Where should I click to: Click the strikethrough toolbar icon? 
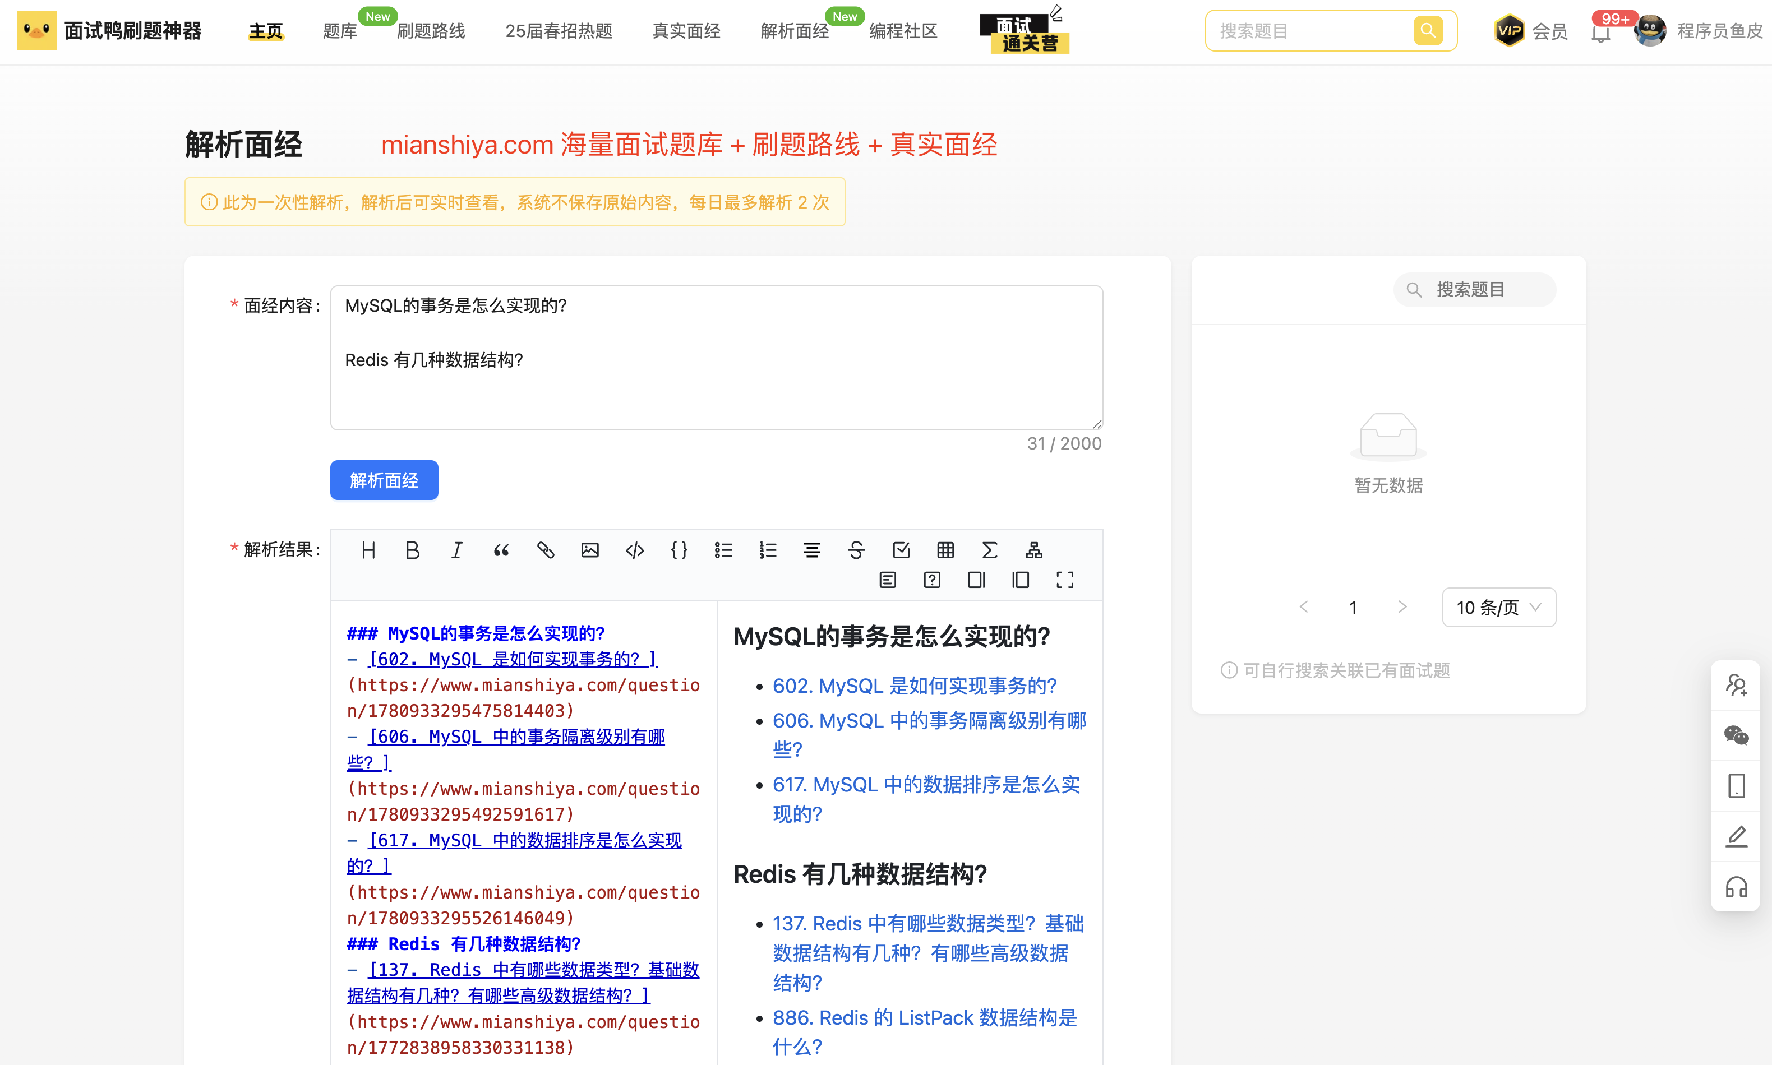coord(856,550)
